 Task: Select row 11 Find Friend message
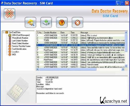click(x=81, y=60)
